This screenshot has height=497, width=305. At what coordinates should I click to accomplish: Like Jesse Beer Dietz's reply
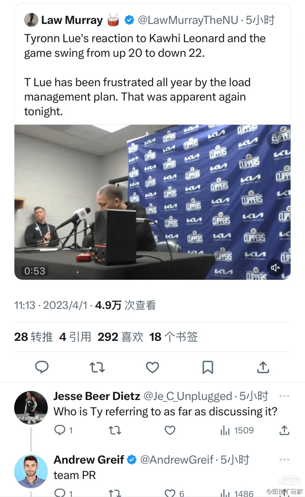170,431
